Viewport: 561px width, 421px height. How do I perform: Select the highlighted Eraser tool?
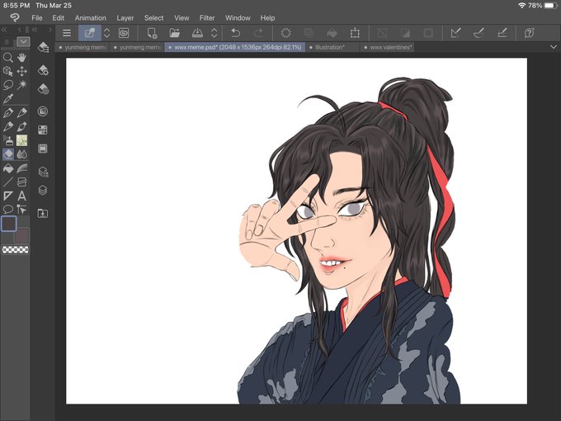click(8, 154)
